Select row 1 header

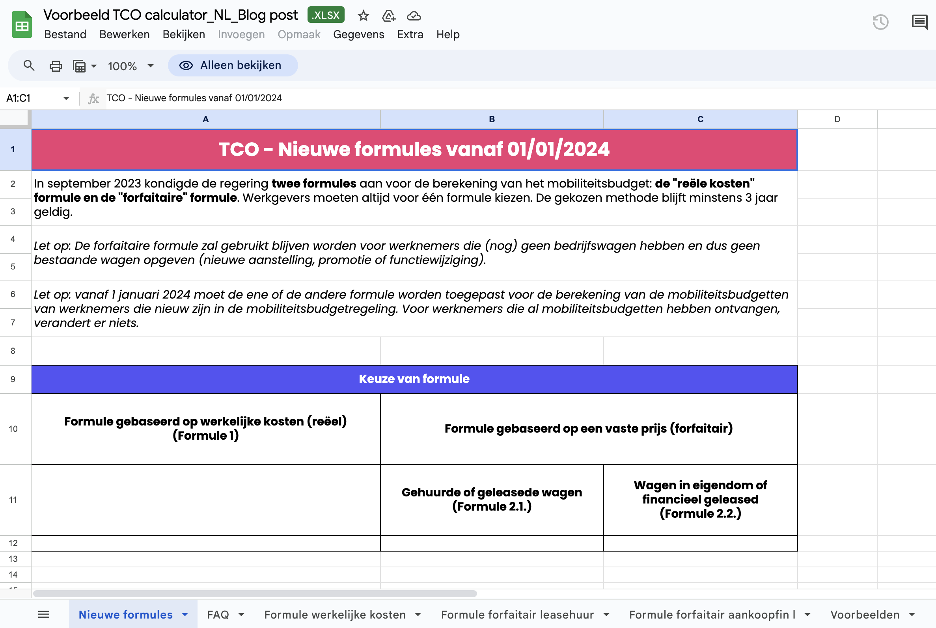coord(15,149)
